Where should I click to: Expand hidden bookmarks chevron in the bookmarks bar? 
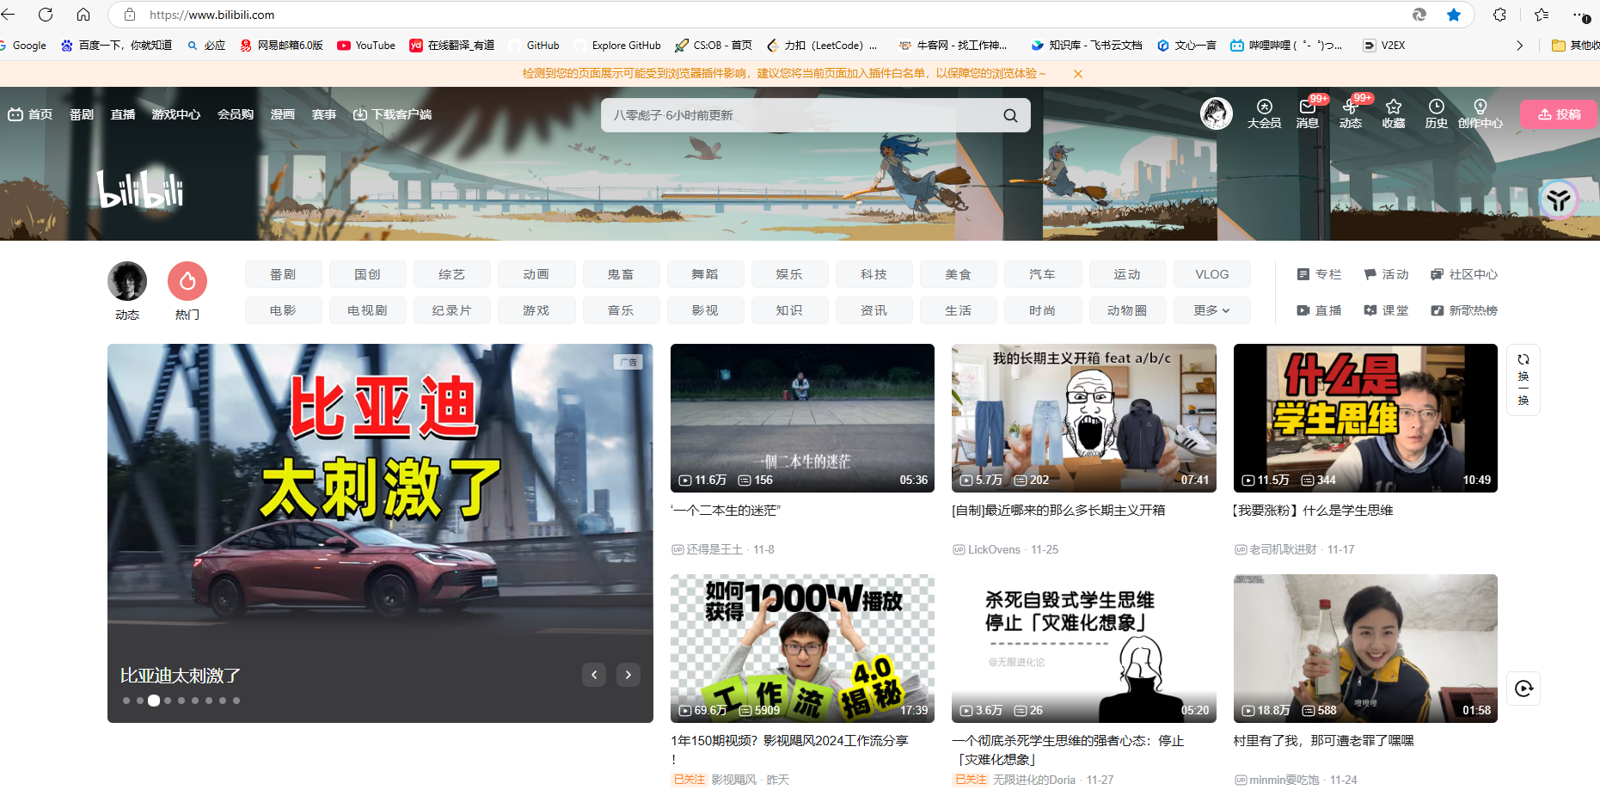click(x=1519, y=46)
